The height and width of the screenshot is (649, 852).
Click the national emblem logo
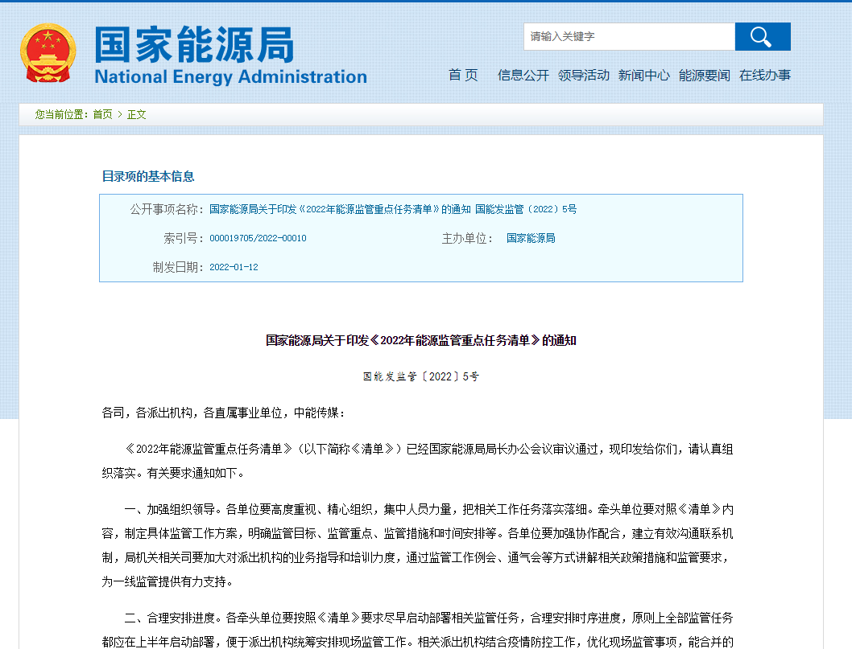[x=48, y=52]
